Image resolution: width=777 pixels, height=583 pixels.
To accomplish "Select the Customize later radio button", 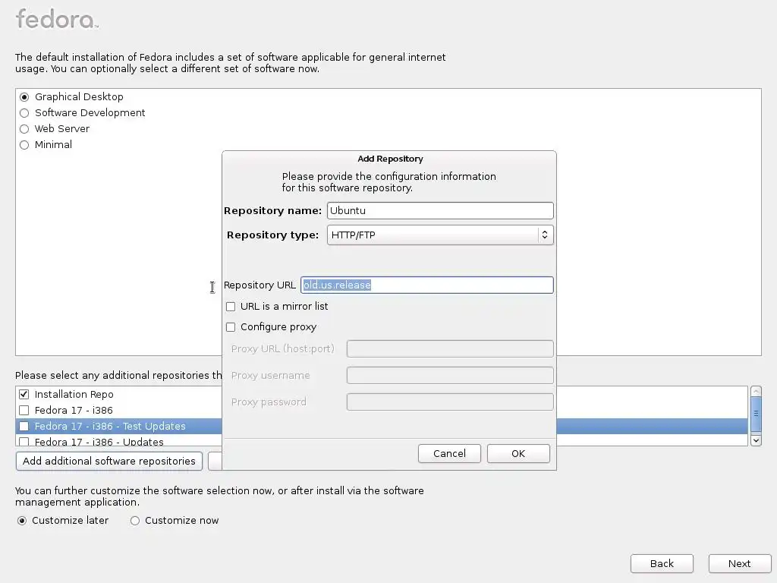I will click(x=22, y=521).
